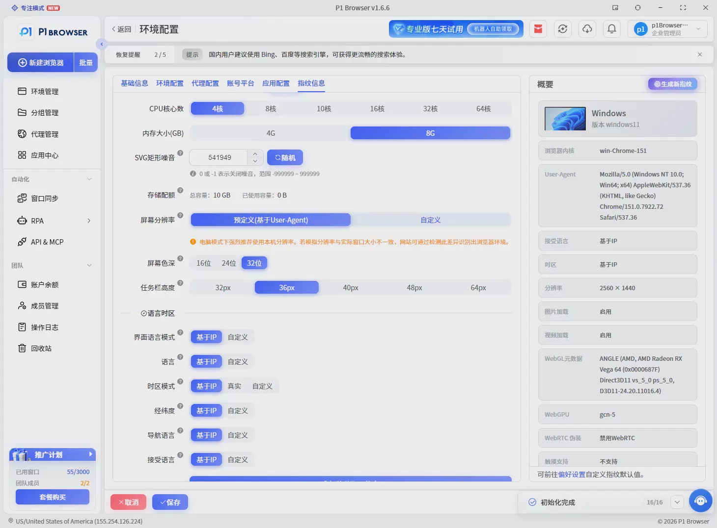Open the red gift envelope icon
Image resolution: width=717 pixels, height=528 pixels.
538,29
